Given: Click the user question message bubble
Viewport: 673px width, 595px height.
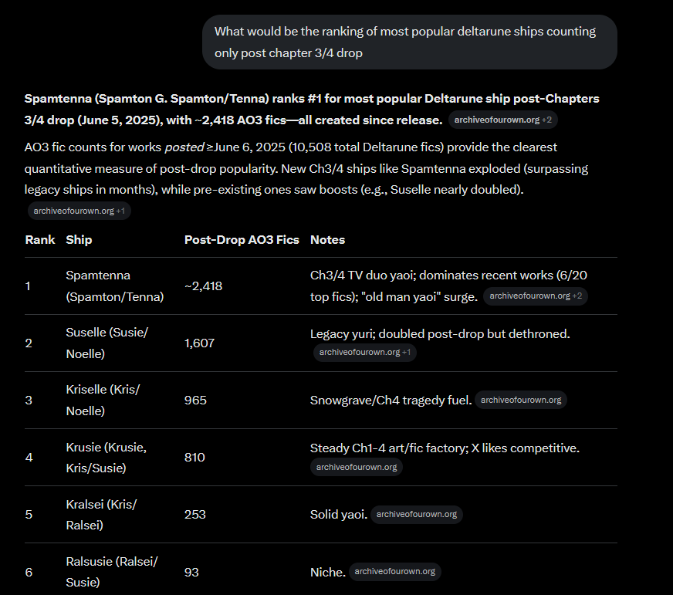Looking at the screenshot, I should 410,42.
